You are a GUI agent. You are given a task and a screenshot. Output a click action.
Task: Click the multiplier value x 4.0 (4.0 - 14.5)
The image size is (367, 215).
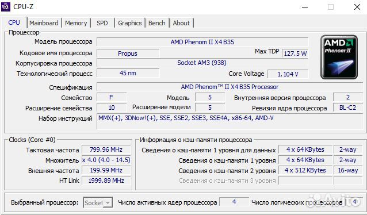pyautogui.click(x=106, y=160)
